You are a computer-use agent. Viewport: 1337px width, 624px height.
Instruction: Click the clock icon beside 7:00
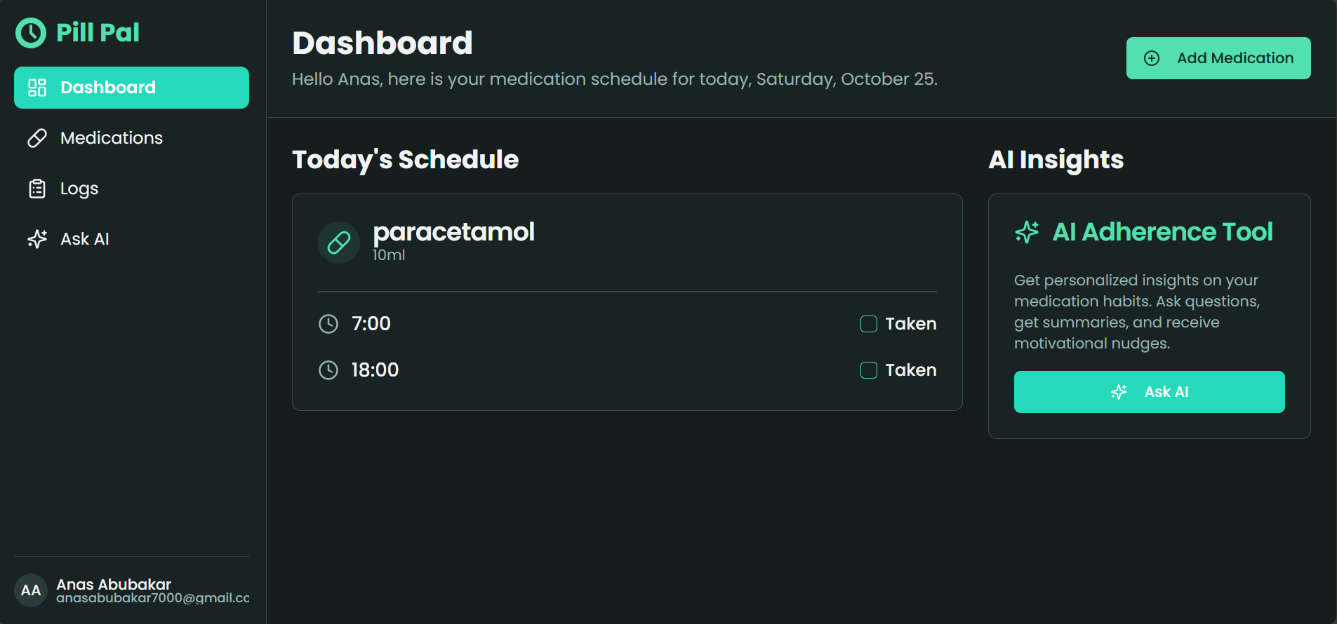(328, 324)
